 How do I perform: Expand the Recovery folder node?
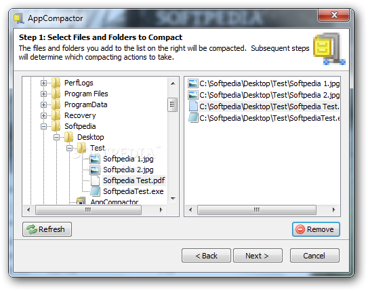tap(43, 115)
